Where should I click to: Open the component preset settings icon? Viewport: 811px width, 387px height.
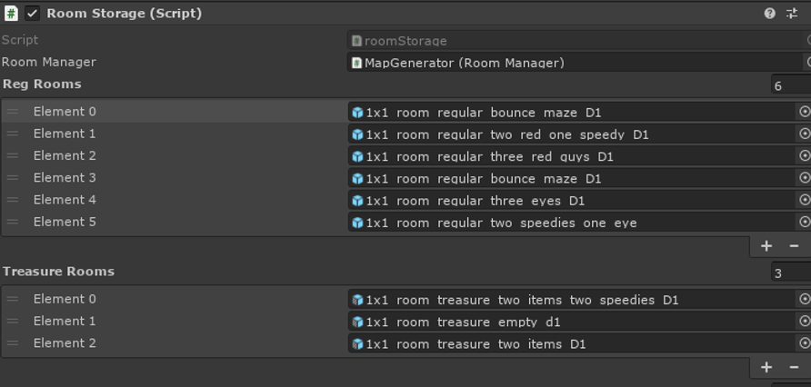pos(792,14)
